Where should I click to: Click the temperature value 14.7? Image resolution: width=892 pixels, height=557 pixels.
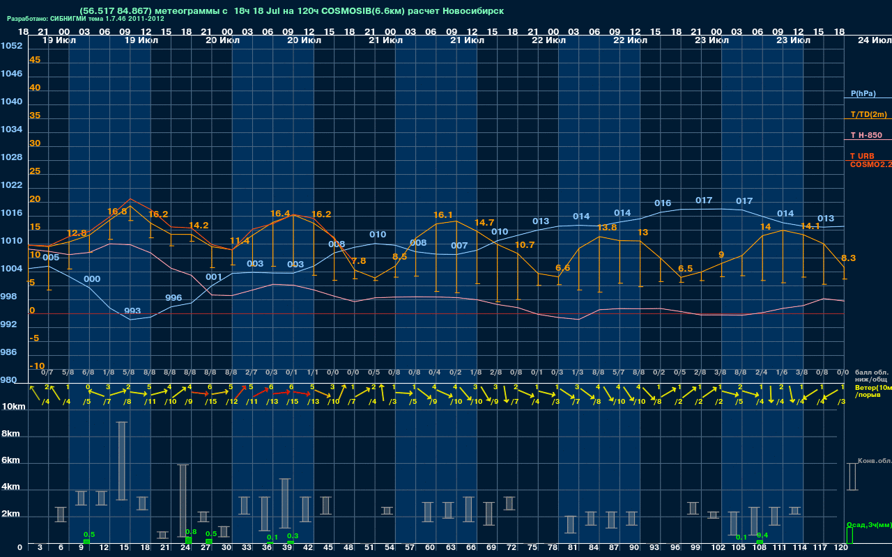click(484, 222)
